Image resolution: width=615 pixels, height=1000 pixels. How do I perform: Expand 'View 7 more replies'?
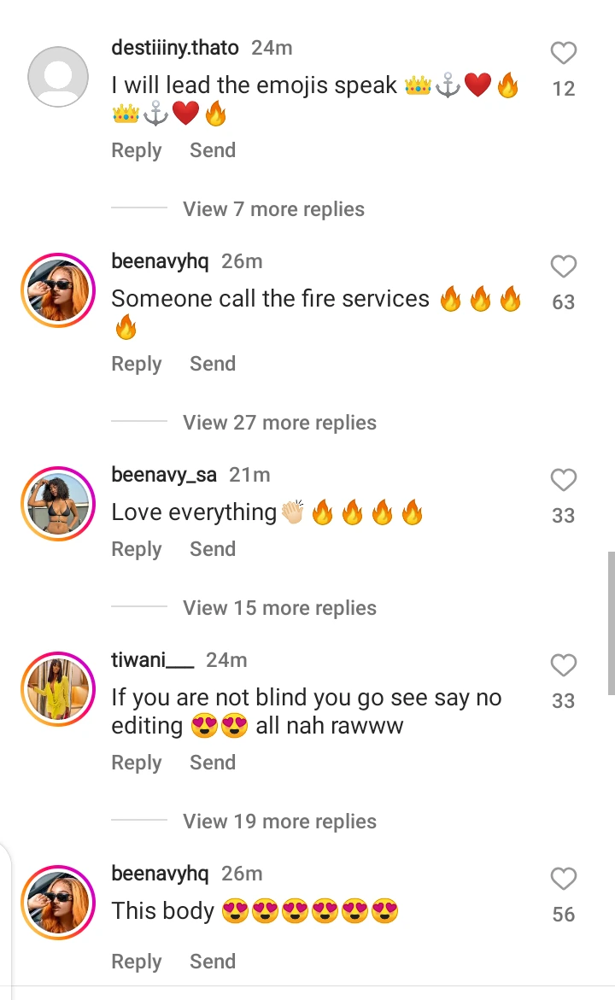[273, 209]
